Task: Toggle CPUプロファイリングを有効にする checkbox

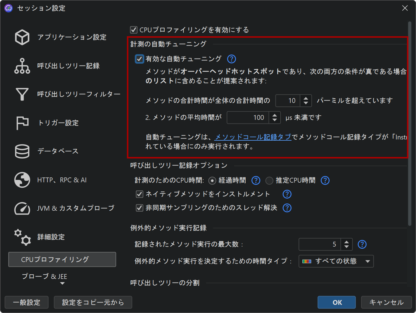Action: [134, 30]
